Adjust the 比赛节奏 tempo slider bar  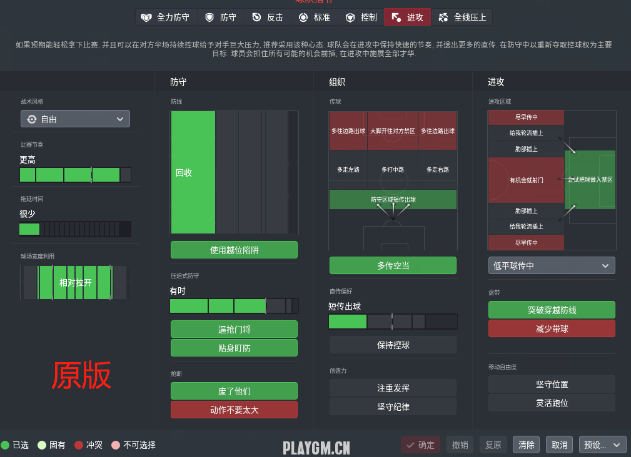click(75, 175)
